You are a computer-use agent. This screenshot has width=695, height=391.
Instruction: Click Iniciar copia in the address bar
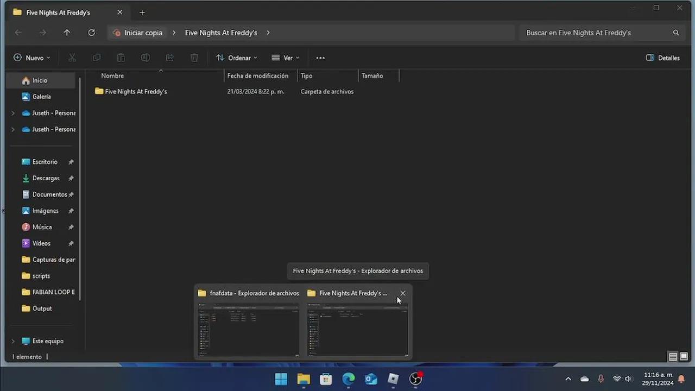coord(143,33)
